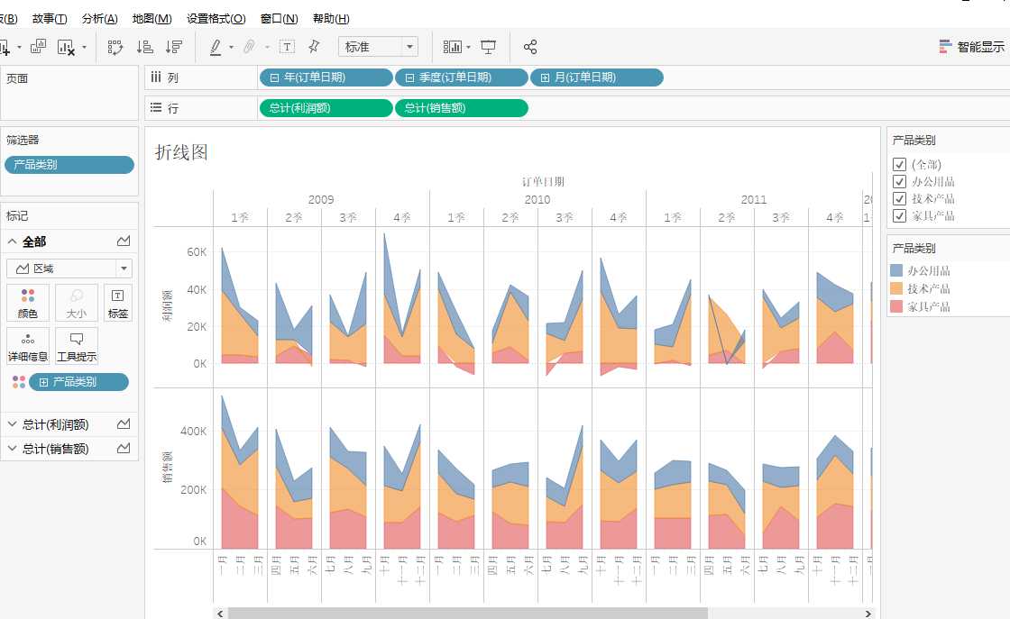Viewport: 1010px width, 619px height.
Task: Click the highlight pen icon
Action: coord(216,47)
